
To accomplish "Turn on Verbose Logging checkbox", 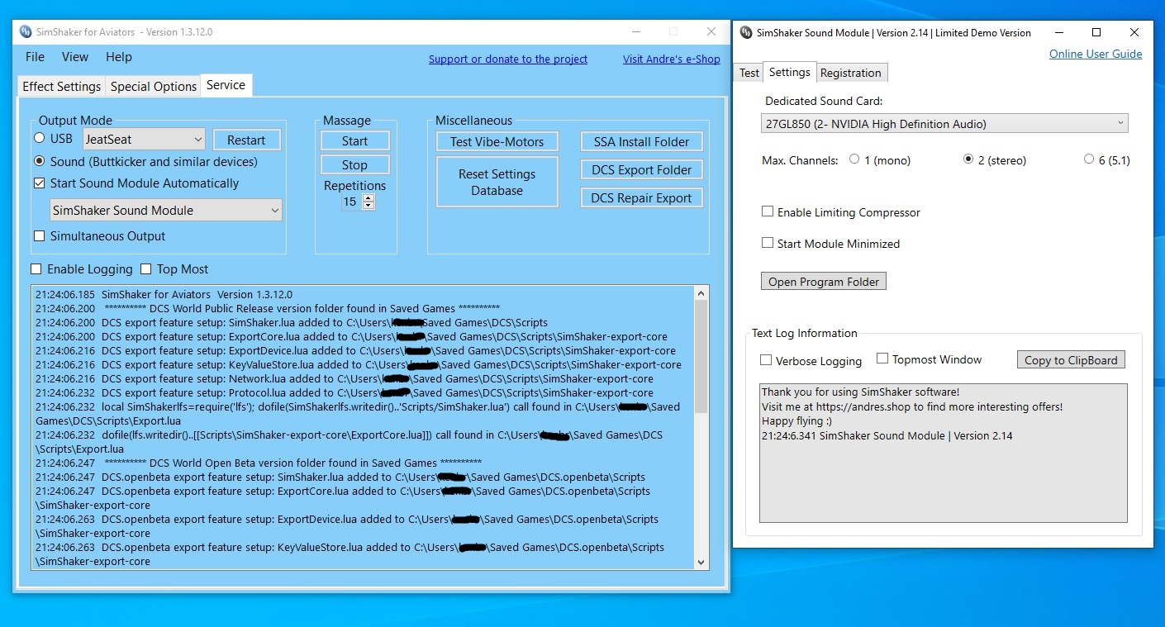I will point(766,360).
